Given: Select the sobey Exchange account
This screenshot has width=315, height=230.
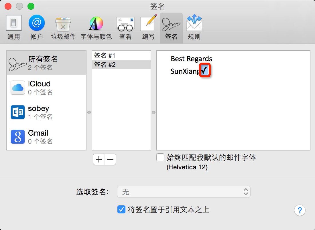Looking at the screenshot, I should tap(46, 112).
